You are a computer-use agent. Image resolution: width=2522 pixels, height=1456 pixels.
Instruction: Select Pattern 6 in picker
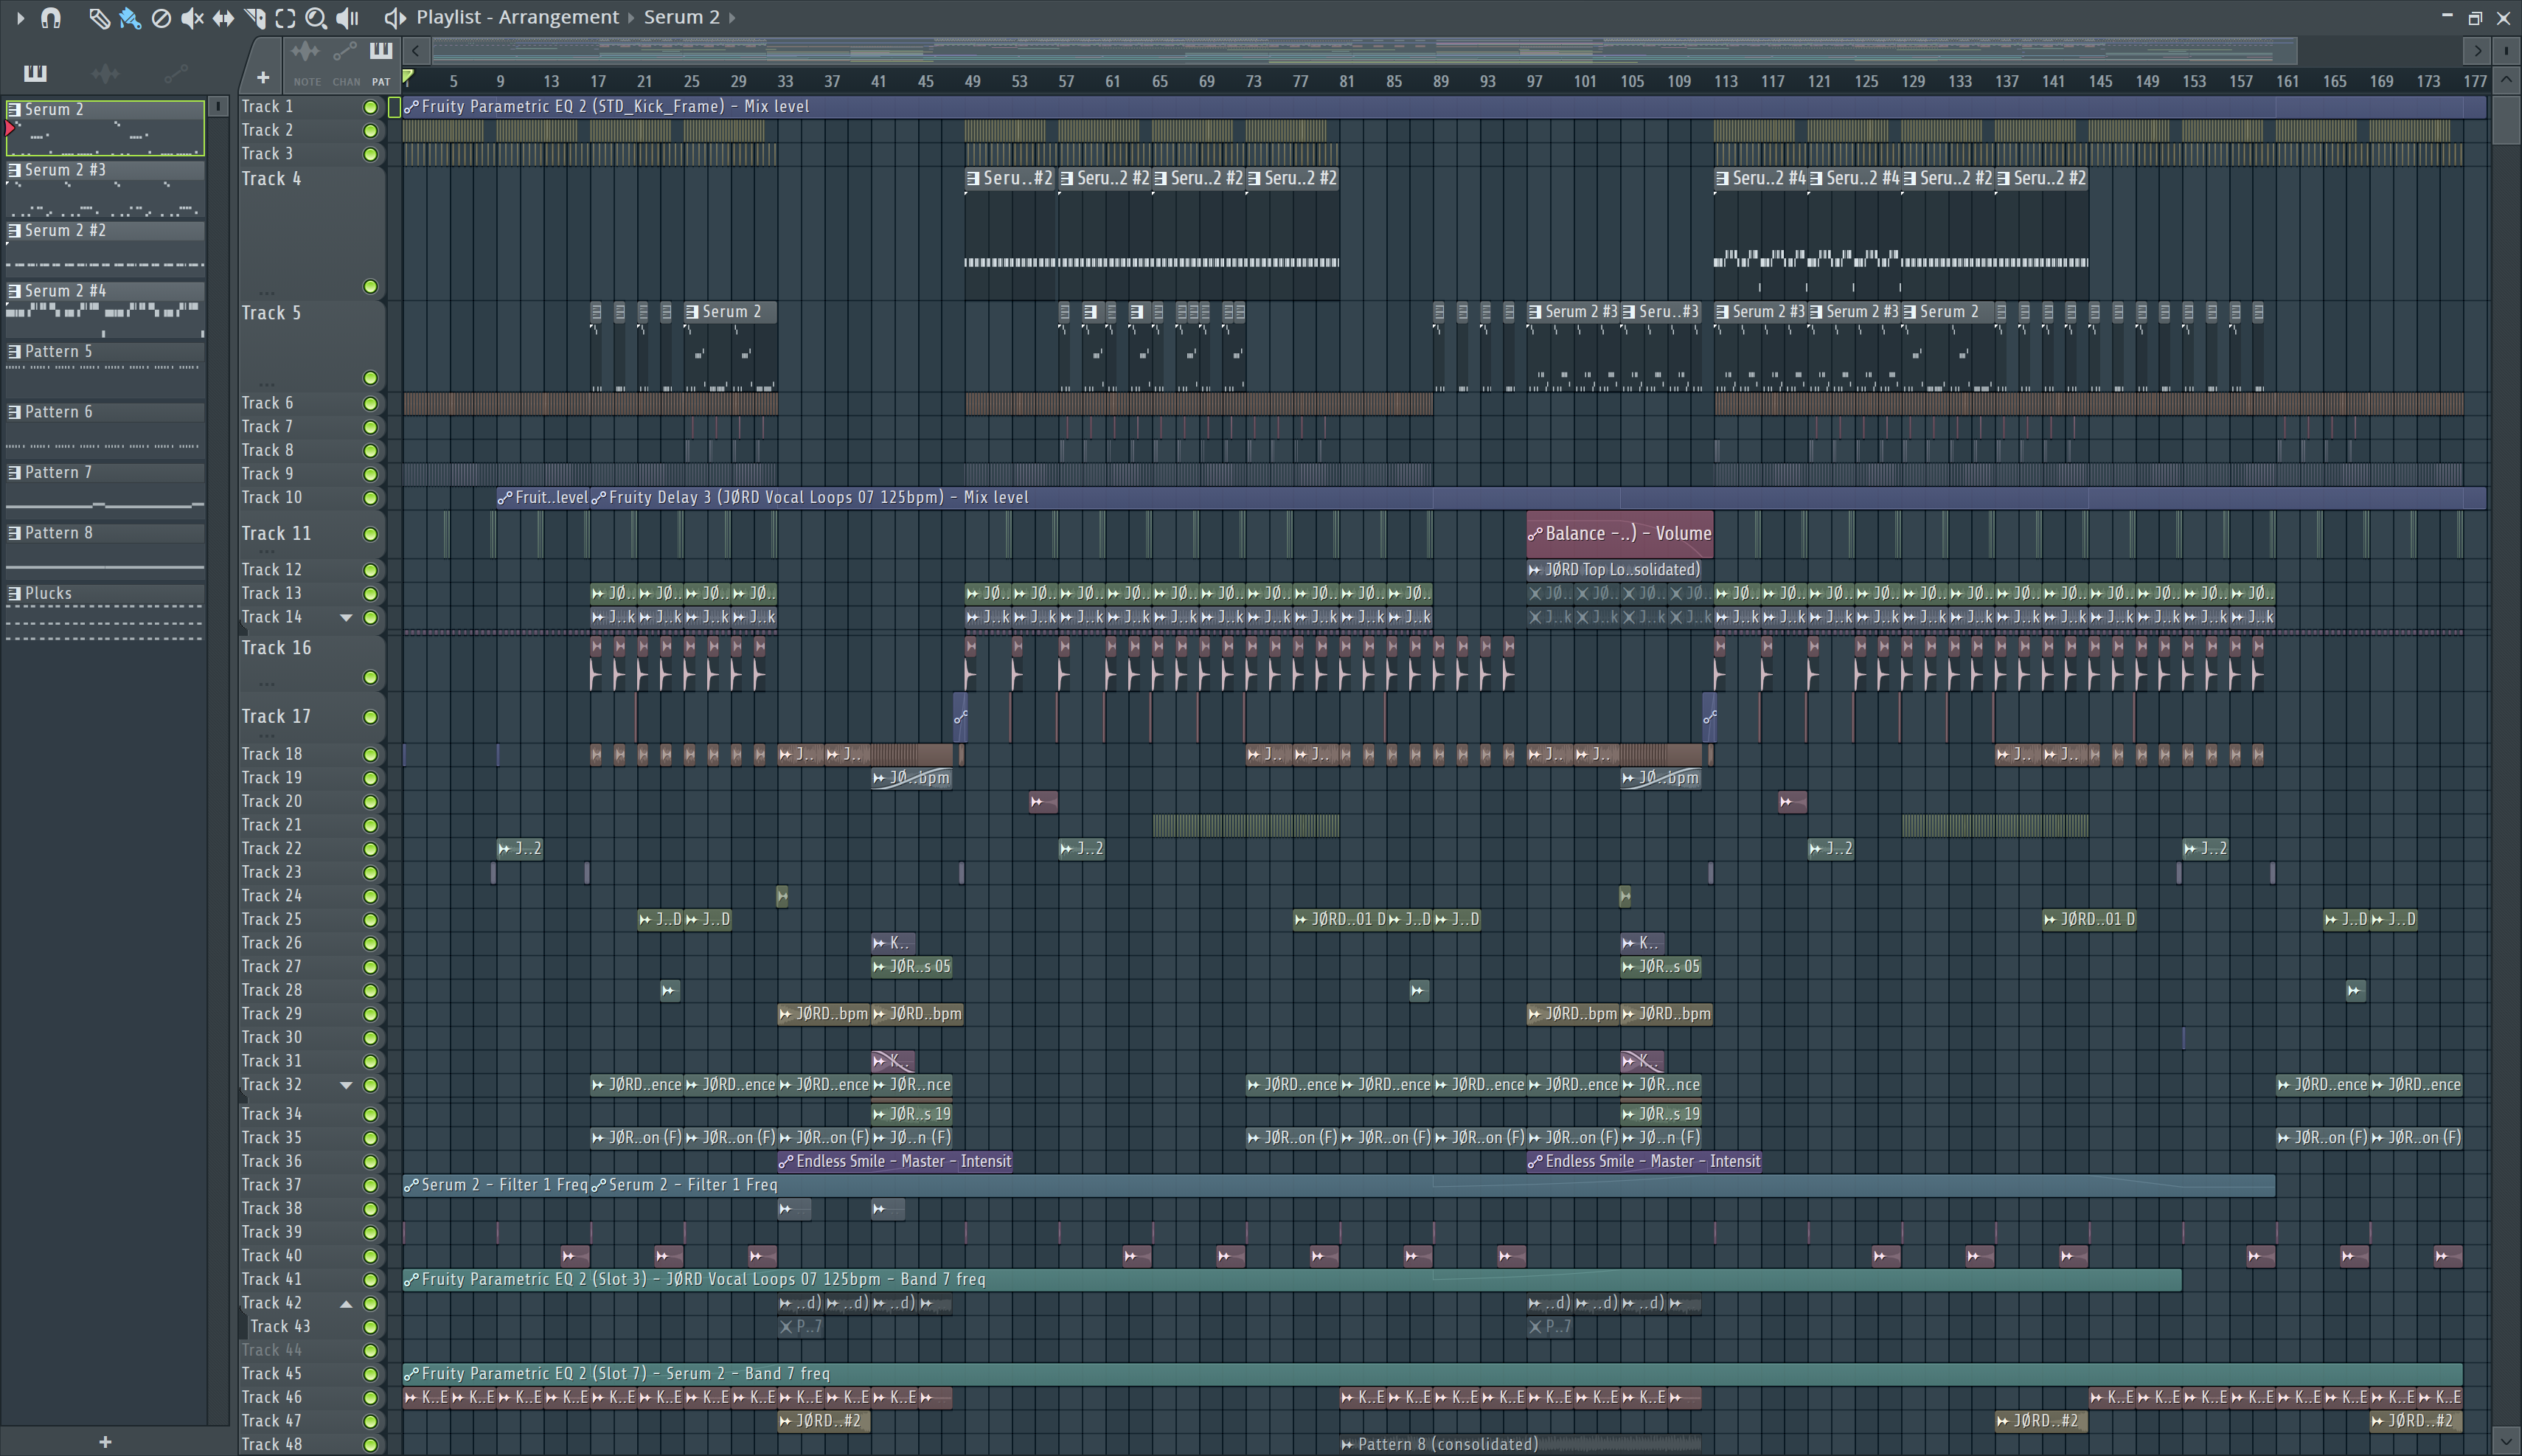pyautogui.click(x=105, y=430)
